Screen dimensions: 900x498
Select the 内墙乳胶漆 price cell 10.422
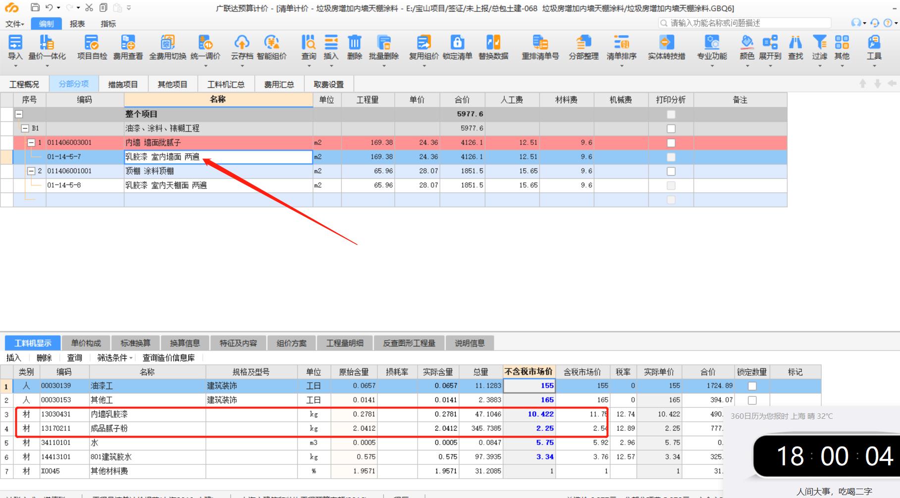(529, 414)
